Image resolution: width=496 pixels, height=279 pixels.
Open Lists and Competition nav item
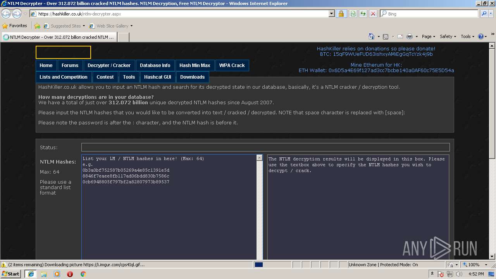[x=64, y=77]
